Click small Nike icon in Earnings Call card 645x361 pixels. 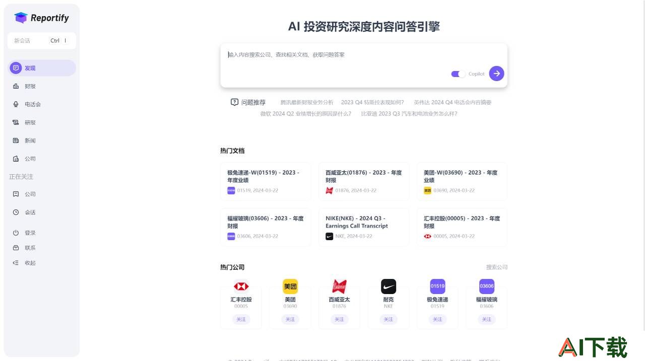[x=330, y=236]
